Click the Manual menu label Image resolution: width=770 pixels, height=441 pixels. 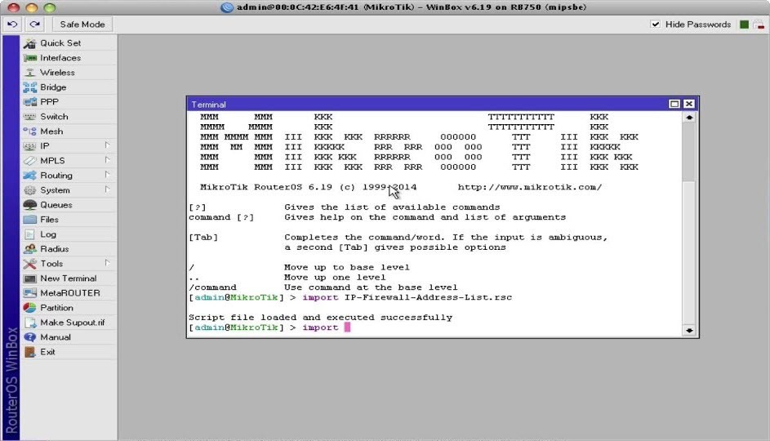click(56, 337)
